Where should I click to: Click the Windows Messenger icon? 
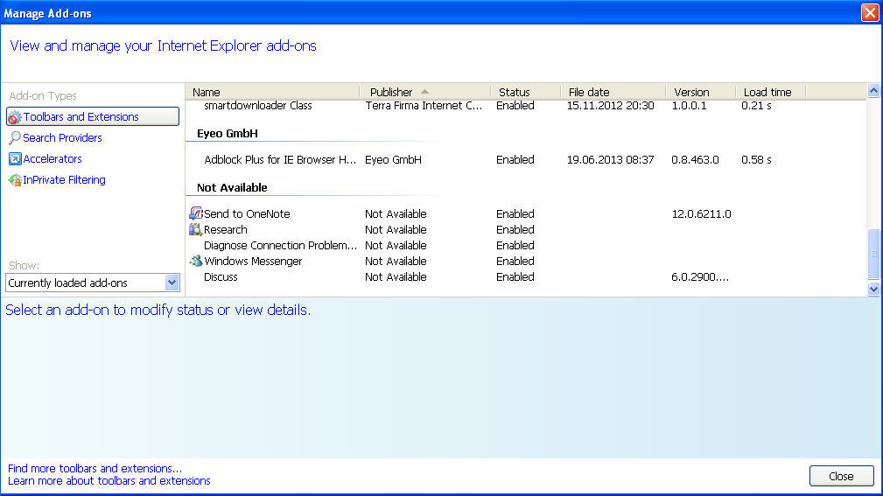195,261
